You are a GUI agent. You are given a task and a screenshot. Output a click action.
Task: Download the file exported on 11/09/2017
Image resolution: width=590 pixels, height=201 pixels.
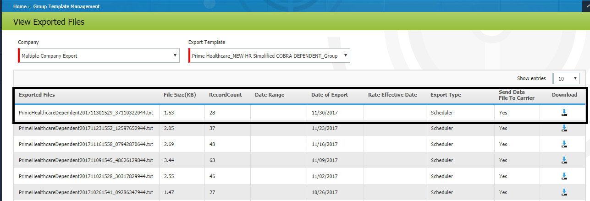tap(564, 160)
